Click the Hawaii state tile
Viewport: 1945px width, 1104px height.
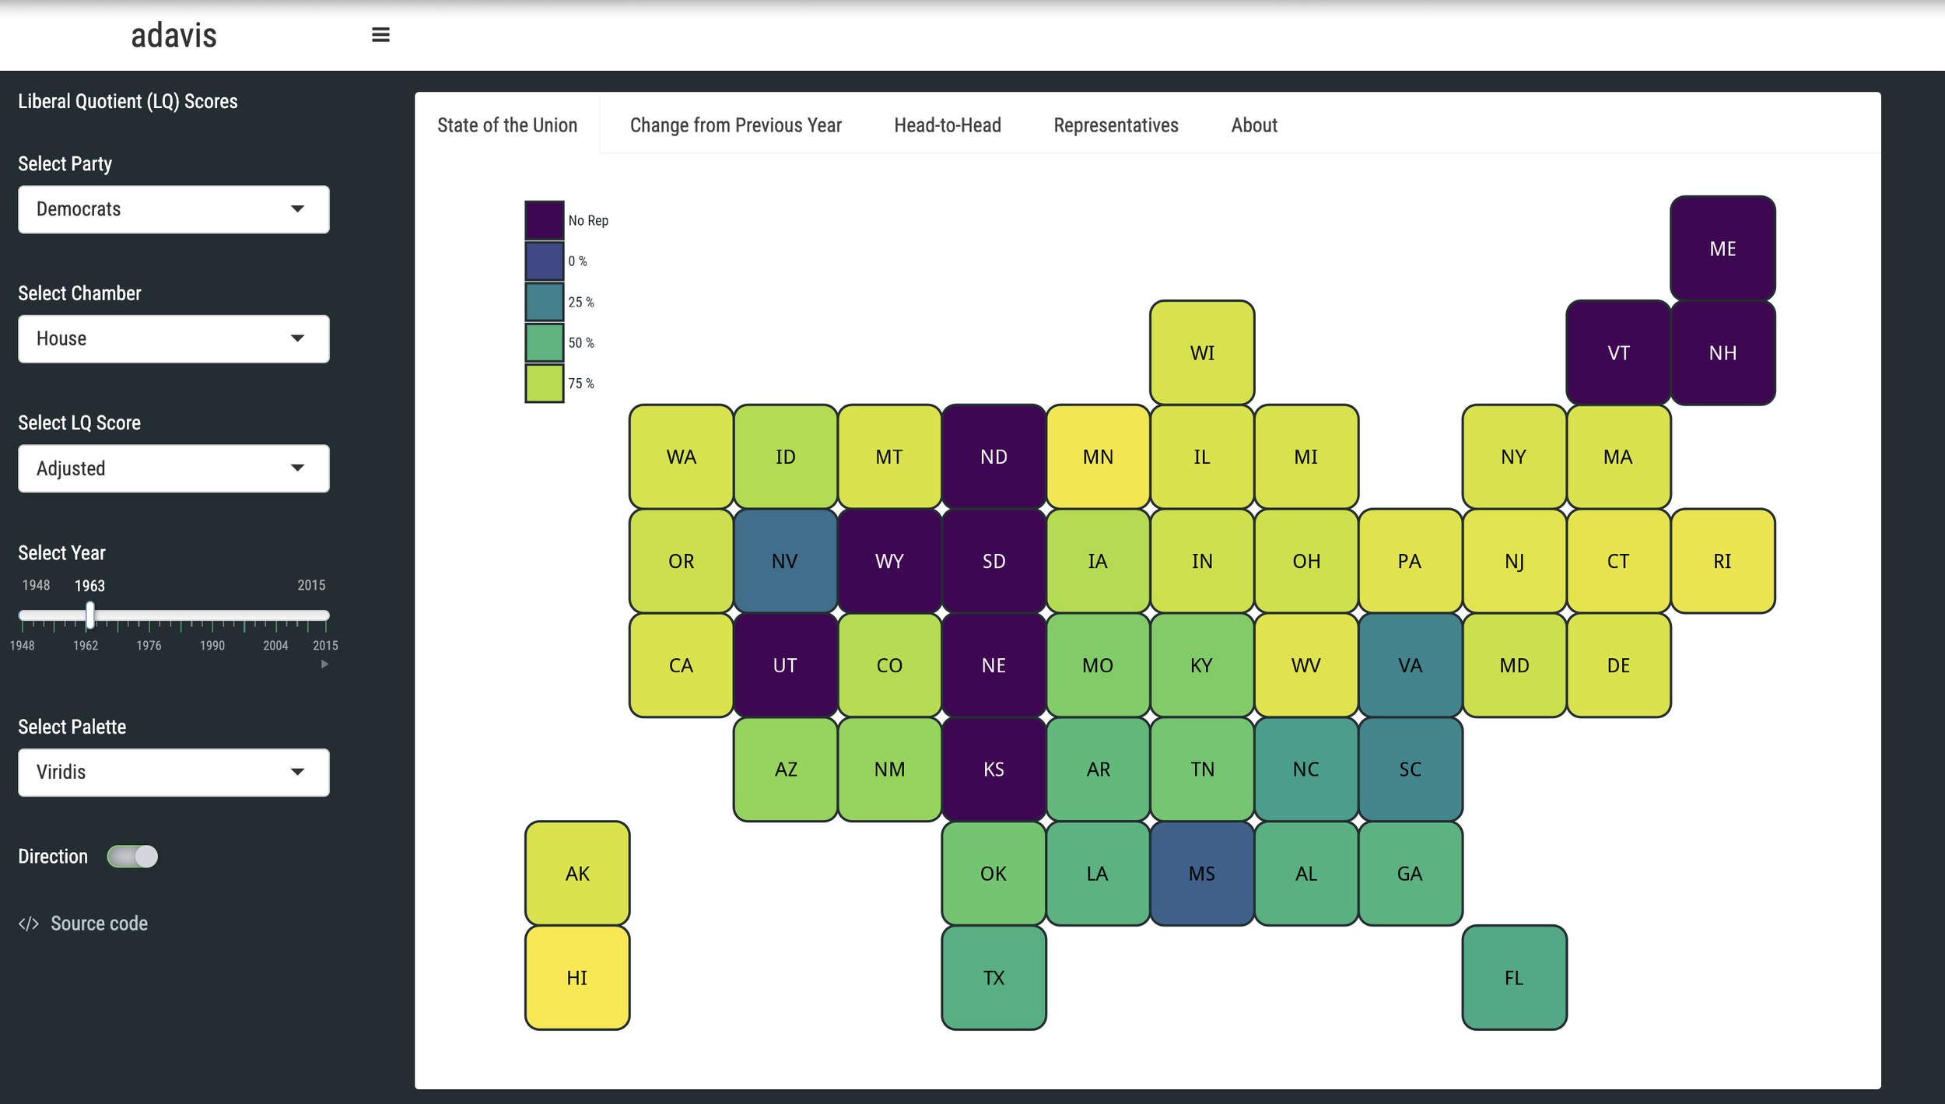point(577,977)
